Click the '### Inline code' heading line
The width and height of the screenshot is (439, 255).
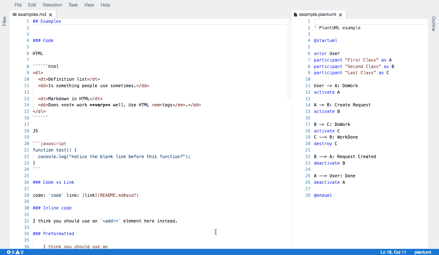click(52, 208)
